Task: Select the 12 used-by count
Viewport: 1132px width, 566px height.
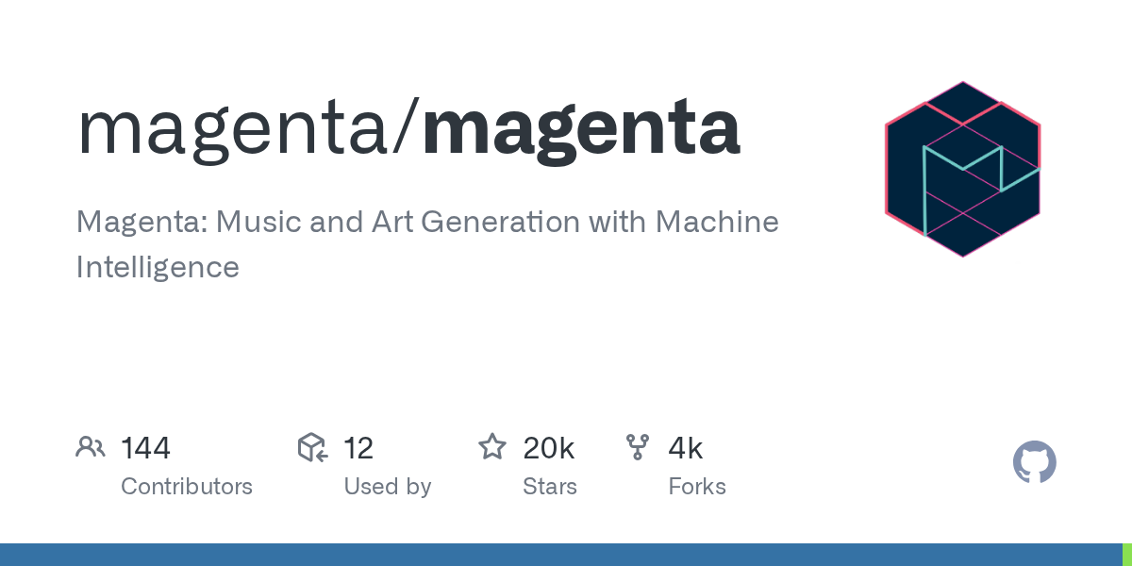Action: (x=358, y=448)
